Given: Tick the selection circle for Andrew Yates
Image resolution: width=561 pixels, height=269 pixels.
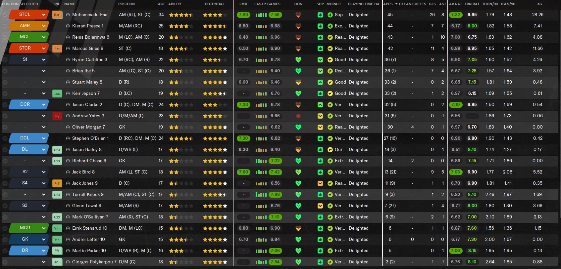Looking at the screenshot, I should (5, 116).
